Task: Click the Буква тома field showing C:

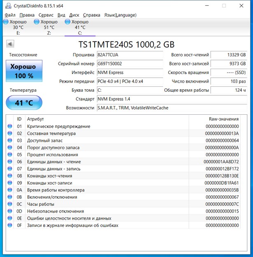Action: (130, 90)
